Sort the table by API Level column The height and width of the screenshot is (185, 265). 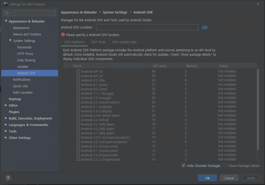[x=167, y=66]
